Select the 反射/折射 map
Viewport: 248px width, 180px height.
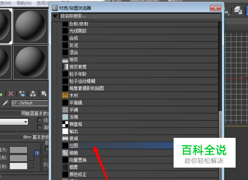(x=140, y=24)
